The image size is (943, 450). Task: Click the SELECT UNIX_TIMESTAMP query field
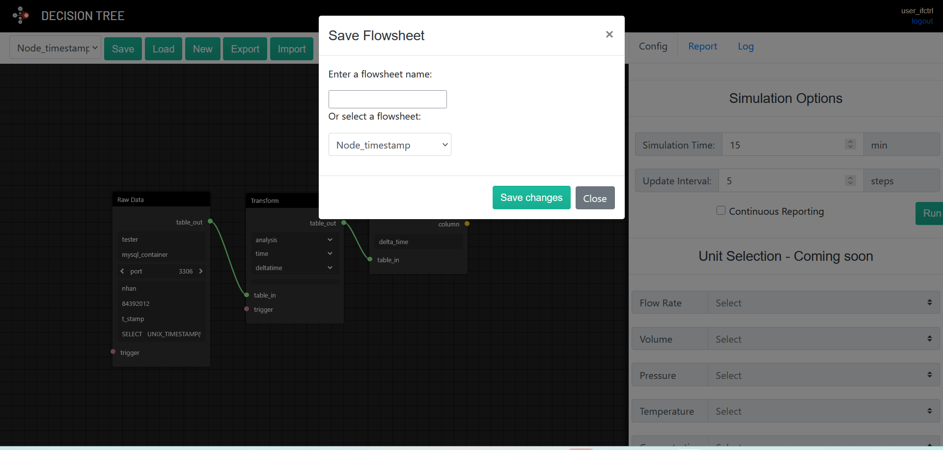click(162, 334)
